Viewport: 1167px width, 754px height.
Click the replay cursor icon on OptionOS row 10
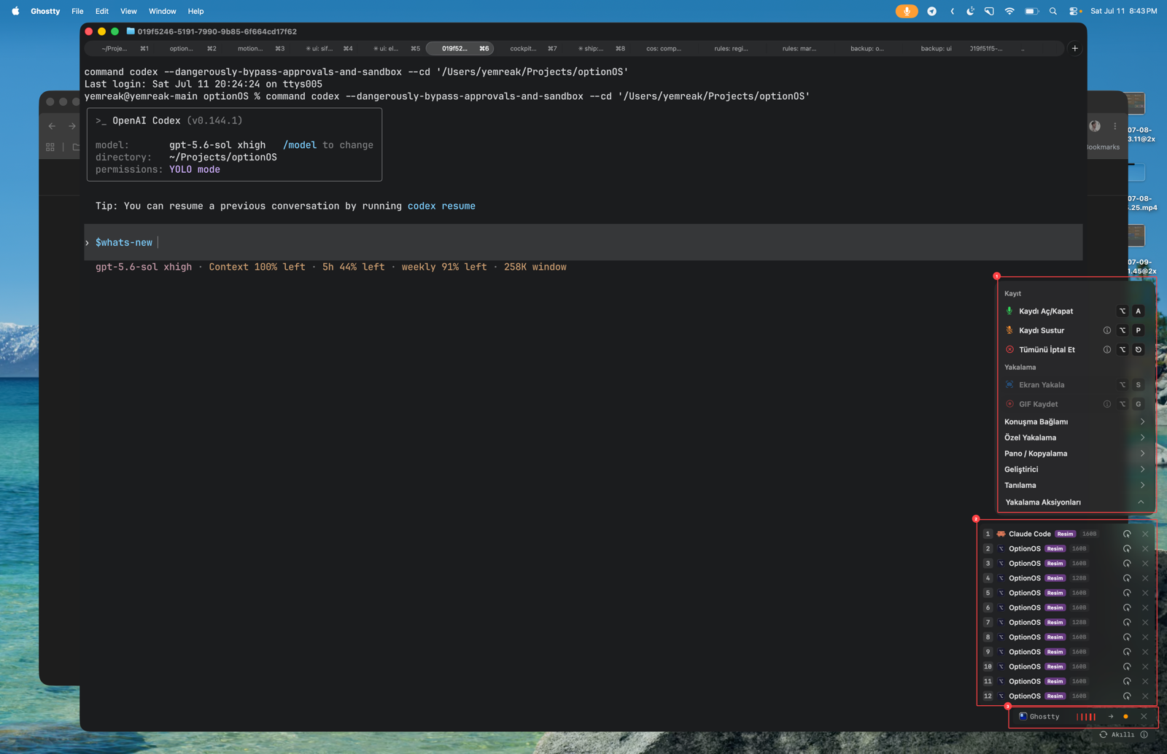click(1127, 666)
